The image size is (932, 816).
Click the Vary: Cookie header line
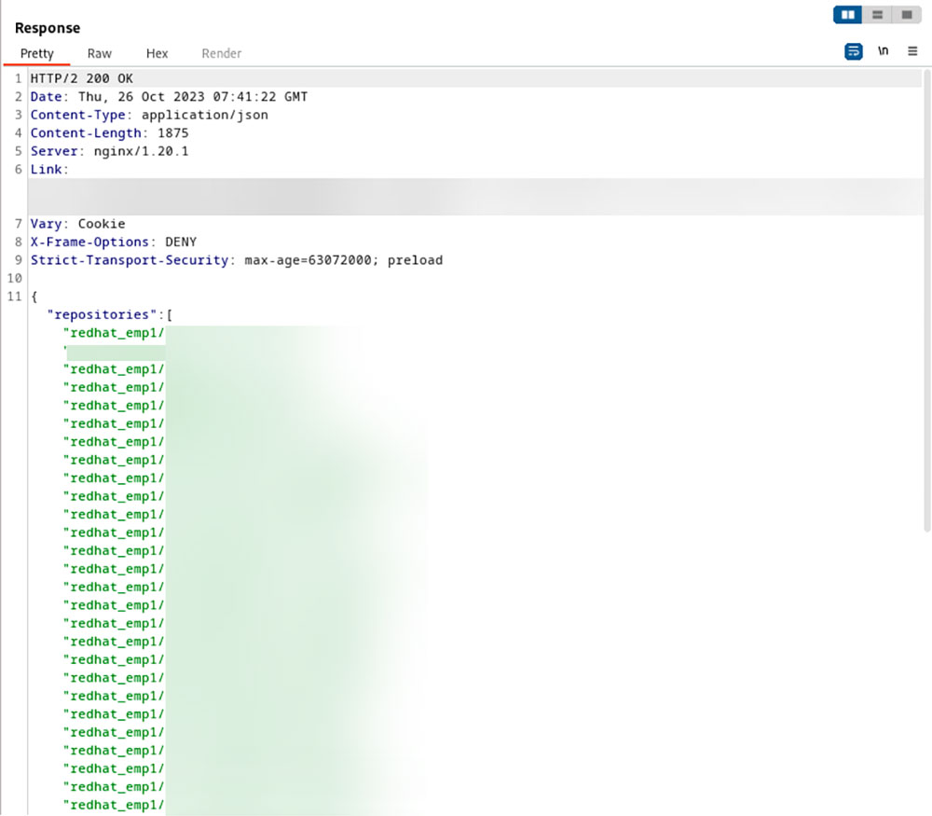(78, 224)
